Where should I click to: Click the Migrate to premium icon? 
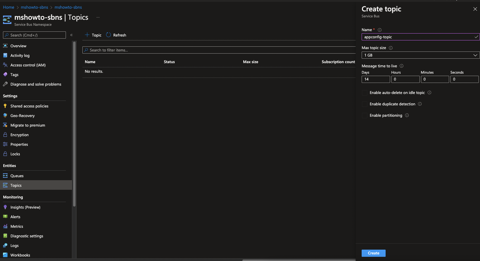pyautogui.click(x=5, y=125)
